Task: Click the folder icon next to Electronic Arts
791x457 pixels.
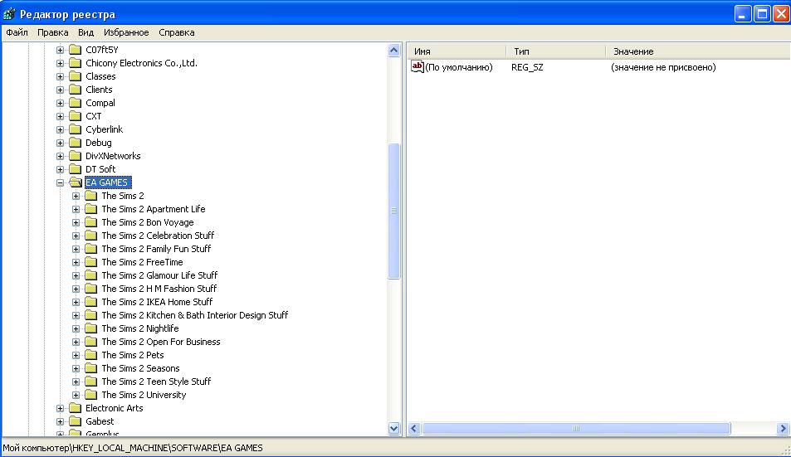Action: coord(75,408)
